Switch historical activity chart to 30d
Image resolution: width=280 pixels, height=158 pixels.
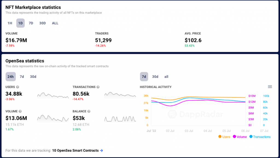pos(155,77)
